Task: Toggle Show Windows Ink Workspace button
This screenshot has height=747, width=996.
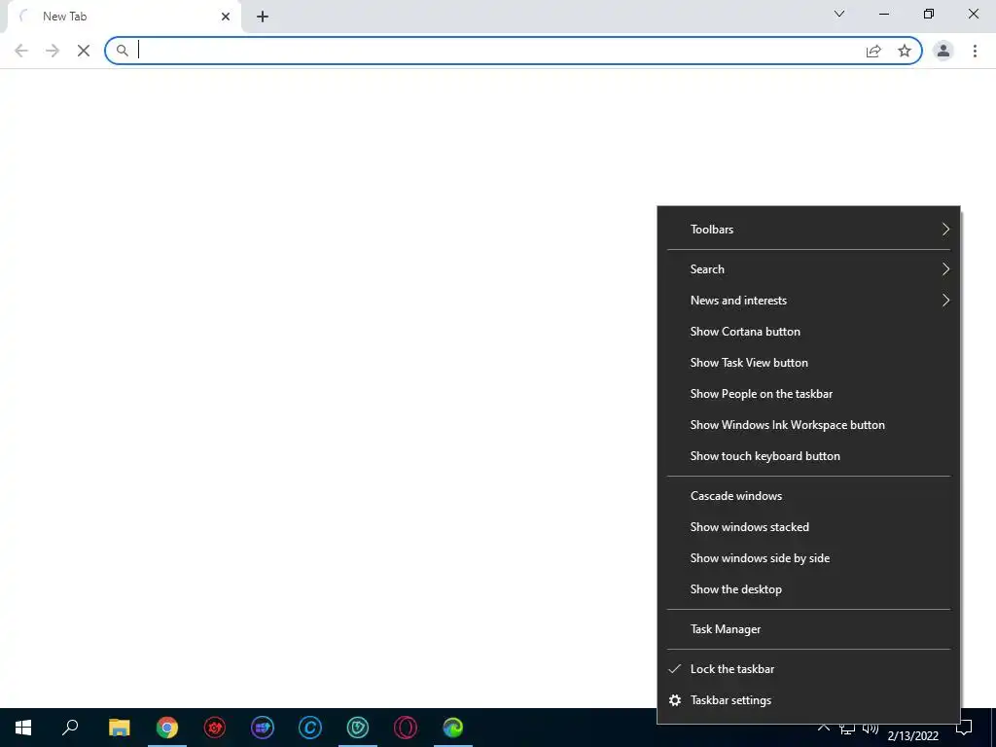Action: click(x=808, y=425)
